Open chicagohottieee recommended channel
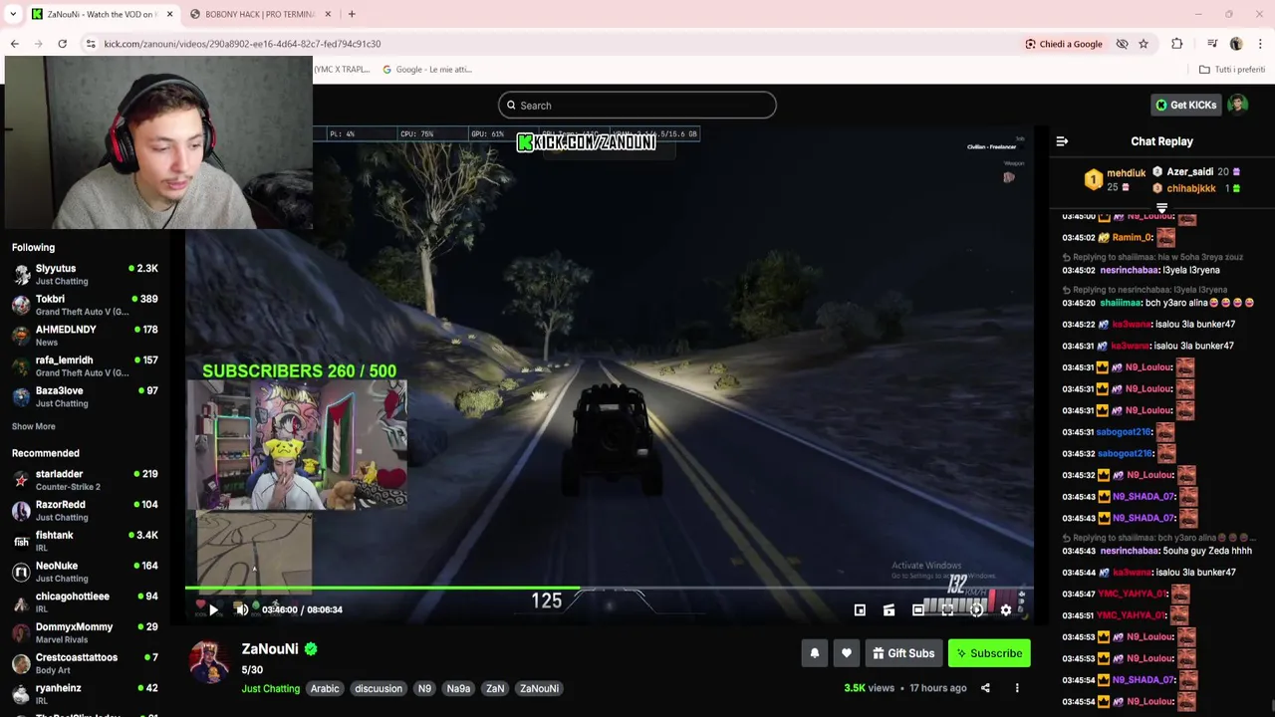Image resolution: width=1275 pixels, height=717 pixels. (85, 602)
